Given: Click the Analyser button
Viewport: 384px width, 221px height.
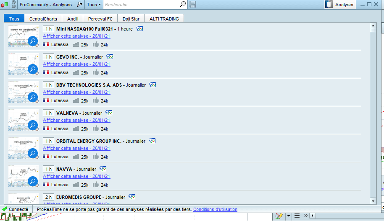Looking at the screenshot, I should coord(339,4).
